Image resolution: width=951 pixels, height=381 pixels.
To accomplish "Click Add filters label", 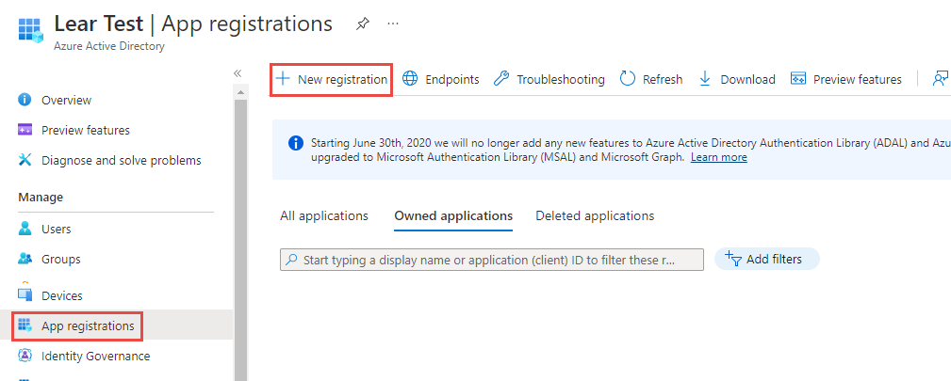I will [x=774, y=260].
